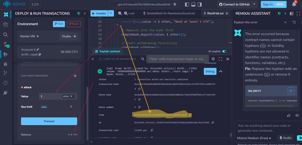The height and width of the screenshot is (145, 302).
Task: Open the Compile options dropdown arrow
Action: (111, 13)
